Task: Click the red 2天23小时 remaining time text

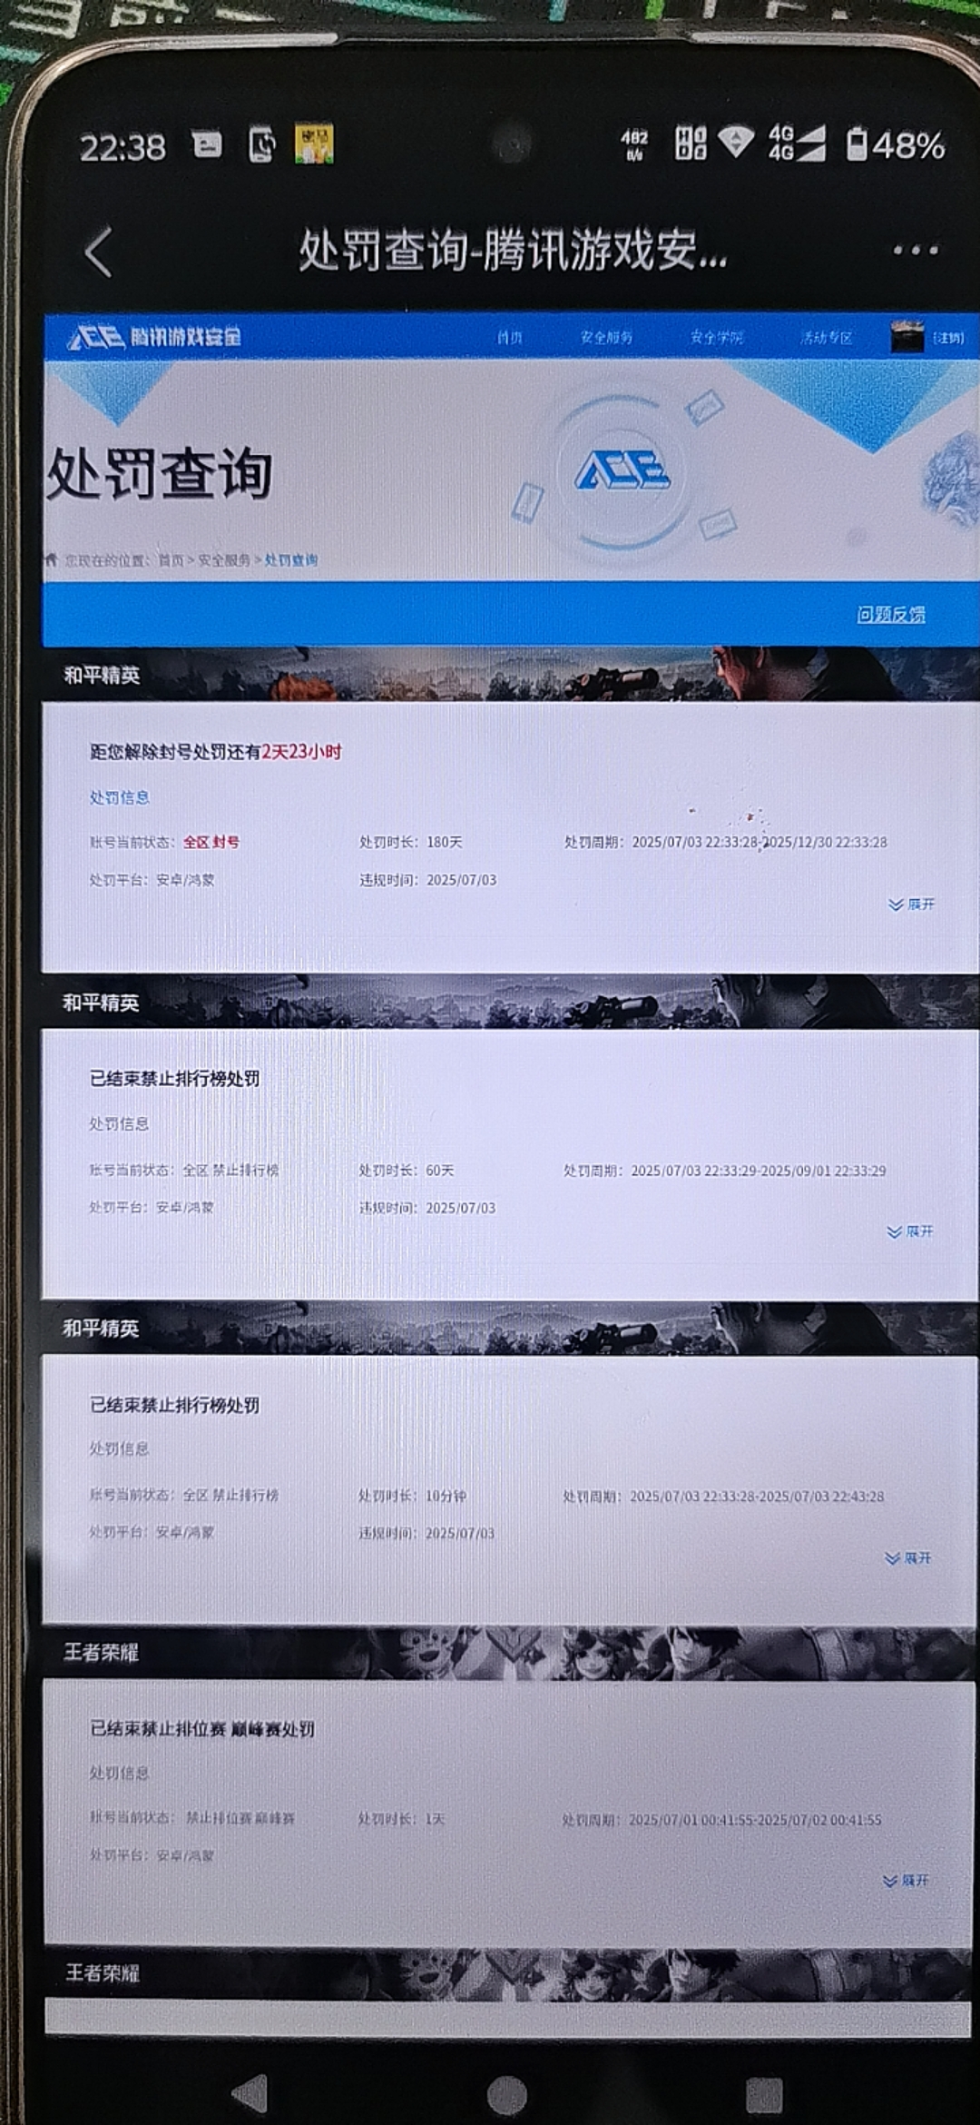Action: [301, 752]
